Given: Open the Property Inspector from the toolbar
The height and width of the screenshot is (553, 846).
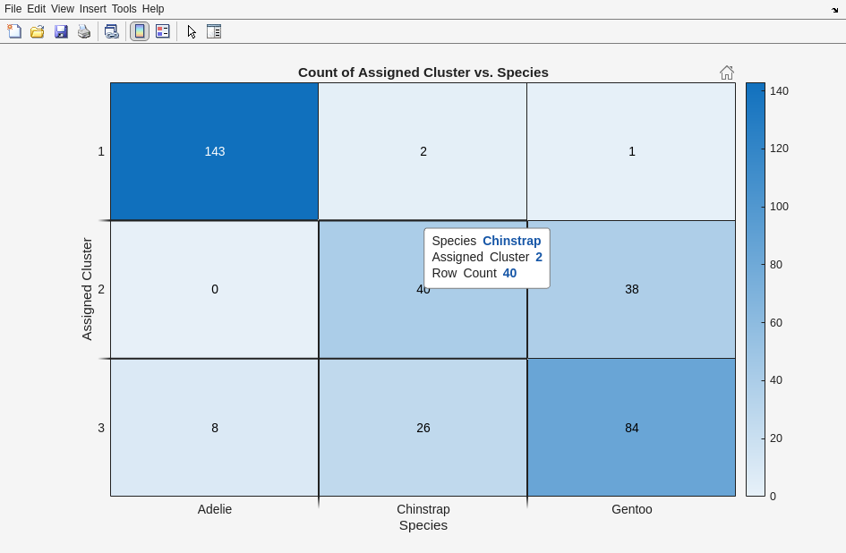Looking at the screenshot, I should tap(214, 31).
